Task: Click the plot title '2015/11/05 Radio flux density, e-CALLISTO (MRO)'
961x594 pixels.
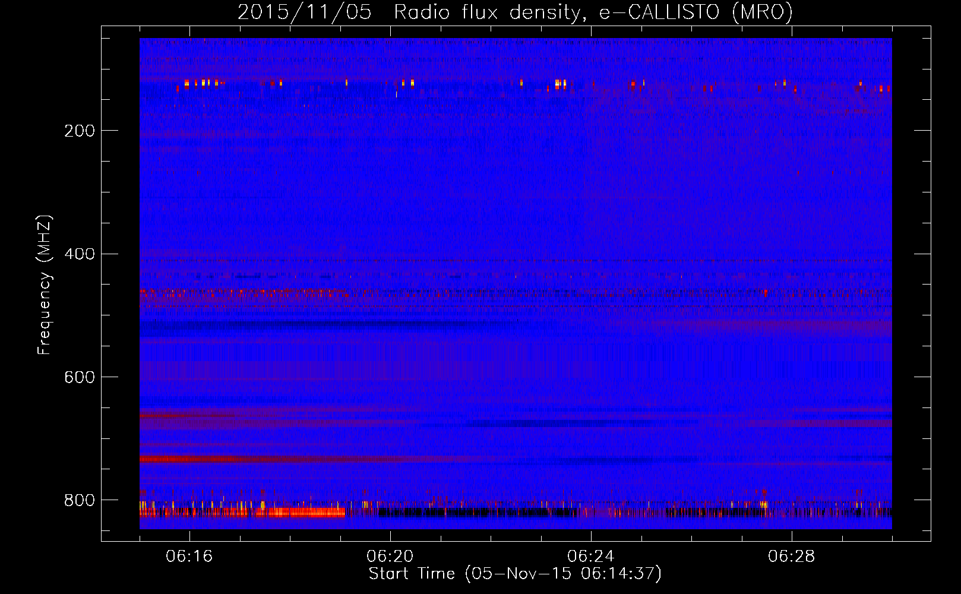Action: tap(515, 12)
